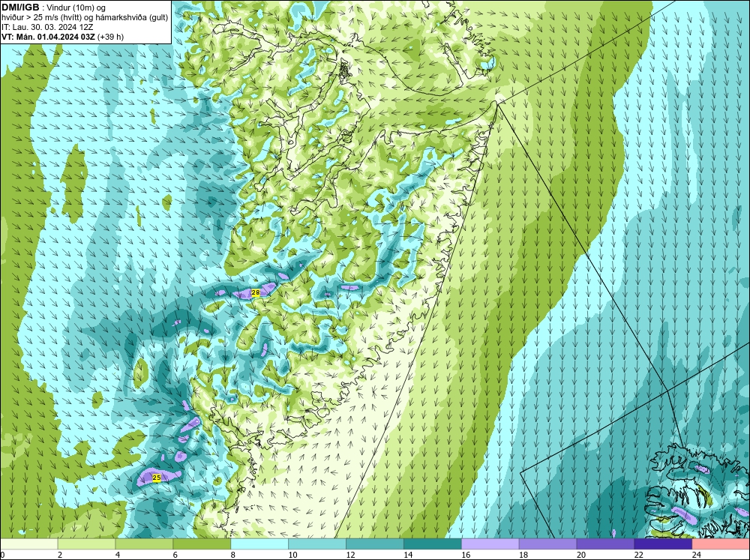The image size is (750, 560).
Task: Pick the 18–20 m/s medium purple swatch
Action: tap(547, 544)
